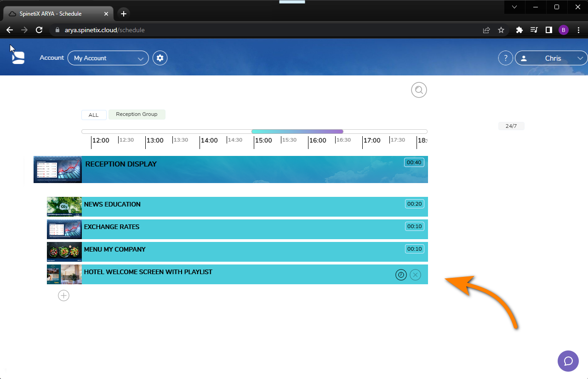Open the account settings gear
This screenshot has width=588, height=379.
pos(160,58)
